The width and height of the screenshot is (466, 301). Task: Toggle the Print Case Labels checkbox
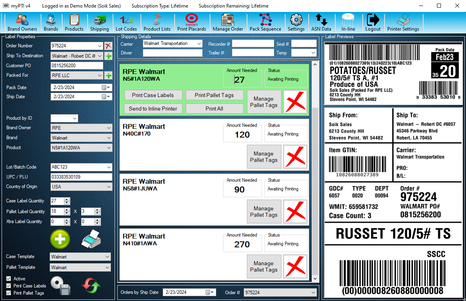coord(9,286)
